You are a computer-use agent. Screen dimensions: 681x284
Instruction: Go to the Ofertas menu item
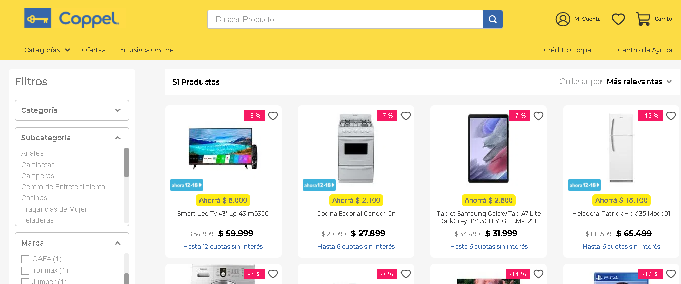[94, 50]
